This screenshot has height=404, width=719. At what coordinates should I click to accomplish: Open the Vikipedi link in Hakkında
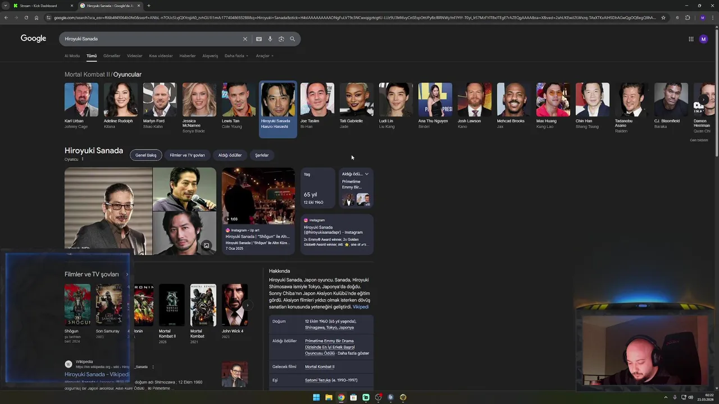coord(361,307)
